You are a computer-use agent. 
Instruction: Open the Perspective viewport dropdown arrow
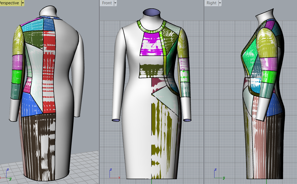click(x=23, y=3)
